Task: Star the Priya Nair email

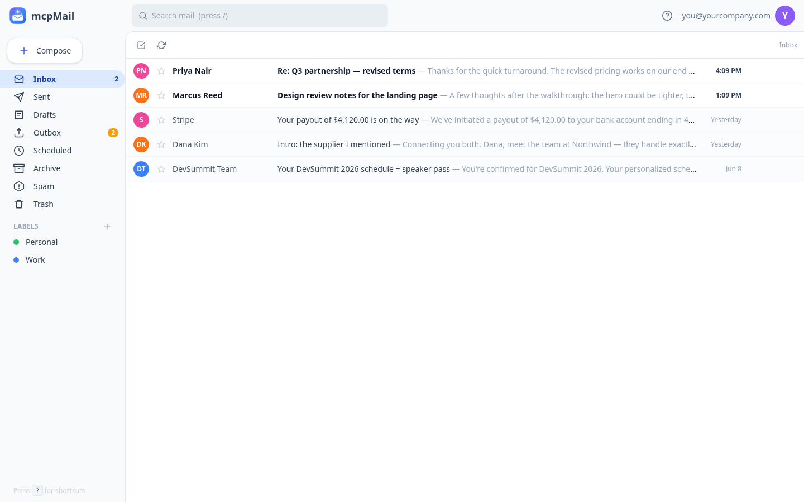Action: click(161, 71)
